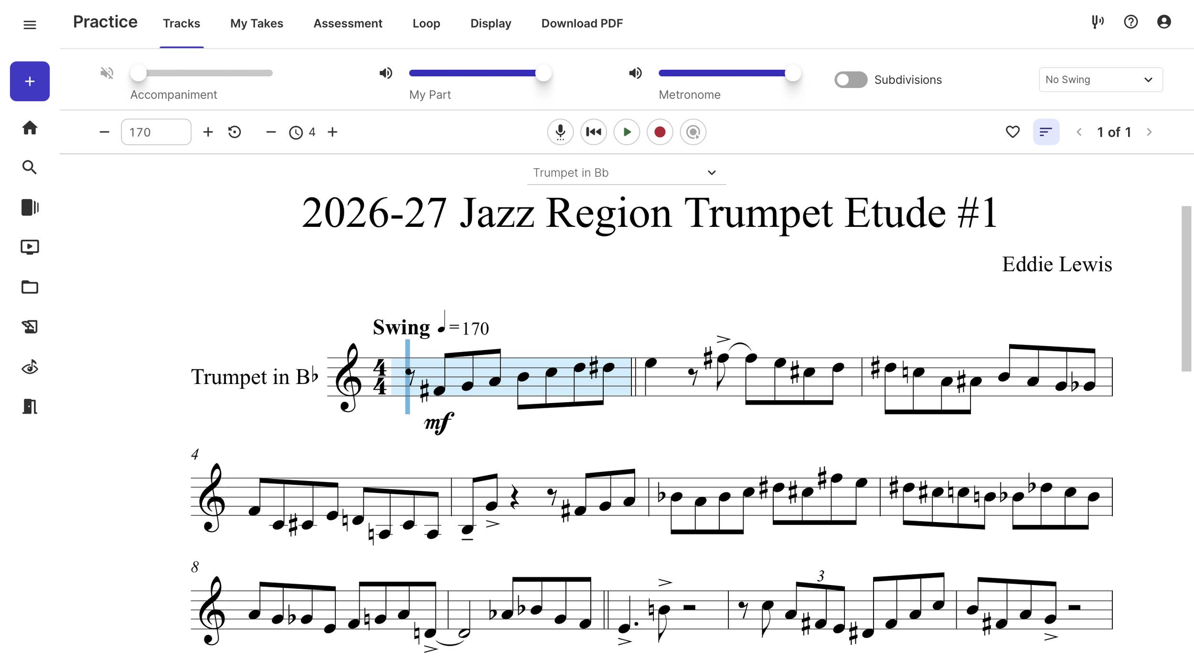This screenshot has width=1194, height=661.
Task: Open the help question mark icon
Action: (1130, 22)
